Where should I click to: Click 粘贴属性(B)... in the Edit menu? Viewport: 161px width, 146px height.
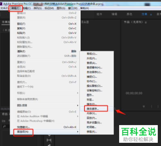click(45, 42)
